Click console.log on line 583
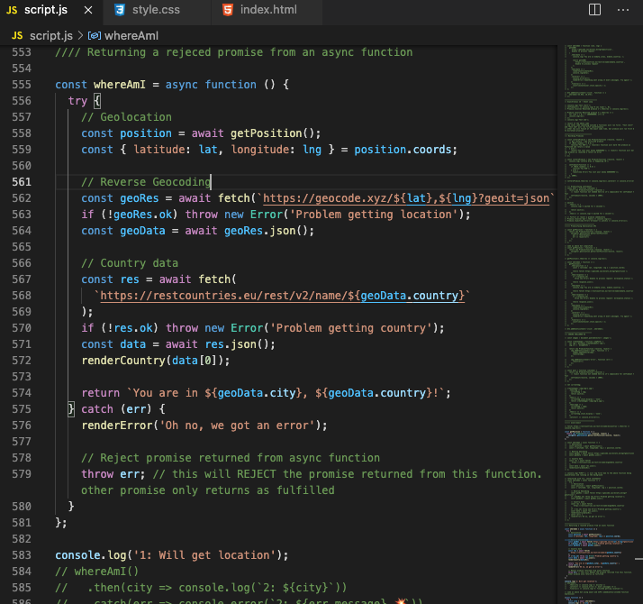Viewport: 643px width, 604px height. [91, 555]
